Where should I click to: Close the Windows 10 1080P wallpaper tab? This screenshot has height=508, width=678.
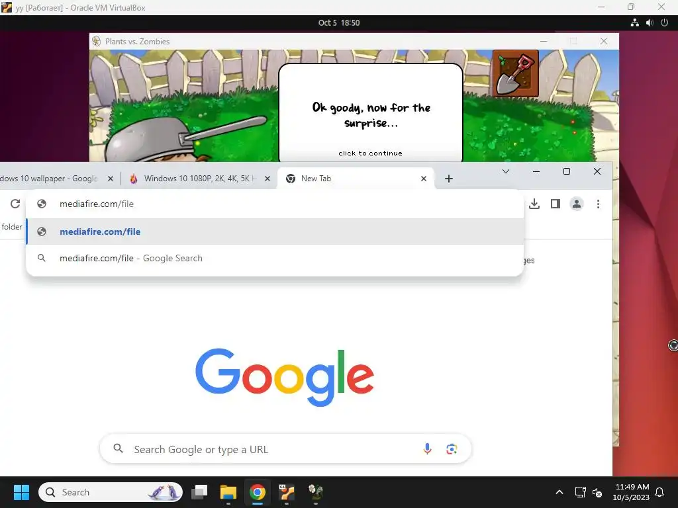pos(267,179)
